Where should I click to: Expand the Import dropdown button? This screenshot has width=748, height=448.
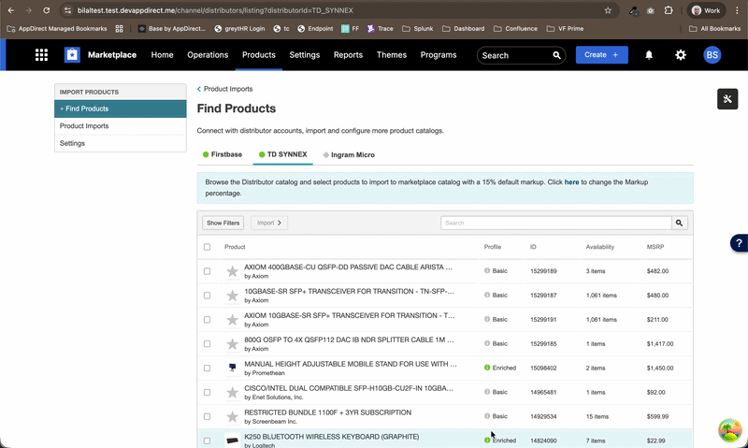click(x=269, y=224)
